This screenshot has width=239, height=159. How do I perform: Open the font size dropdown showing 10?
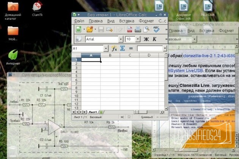[138, 39]
